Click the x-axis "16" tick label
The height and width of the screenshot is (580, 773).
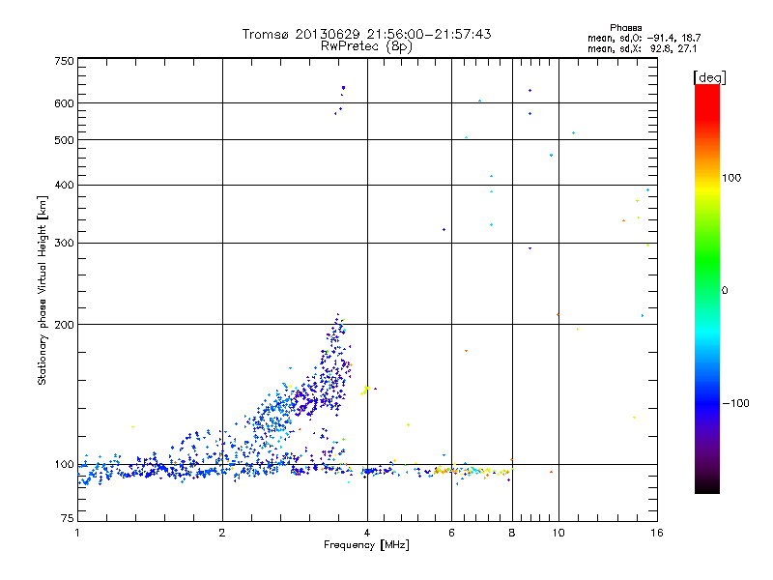click(657, 533)
